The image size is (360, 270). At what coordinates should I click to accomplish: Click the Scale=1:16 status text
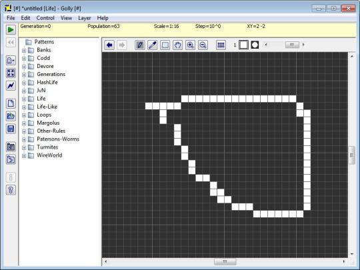tap(167, 26)
